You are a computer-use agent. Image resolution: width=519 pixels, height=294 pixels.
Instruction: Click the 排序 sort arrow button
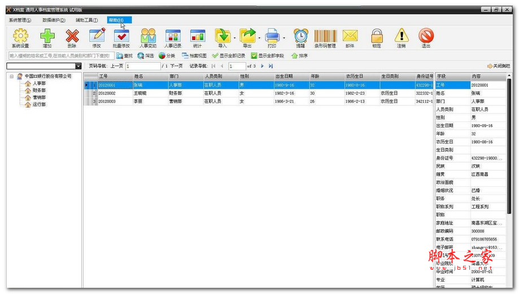(x=299, y=56)
